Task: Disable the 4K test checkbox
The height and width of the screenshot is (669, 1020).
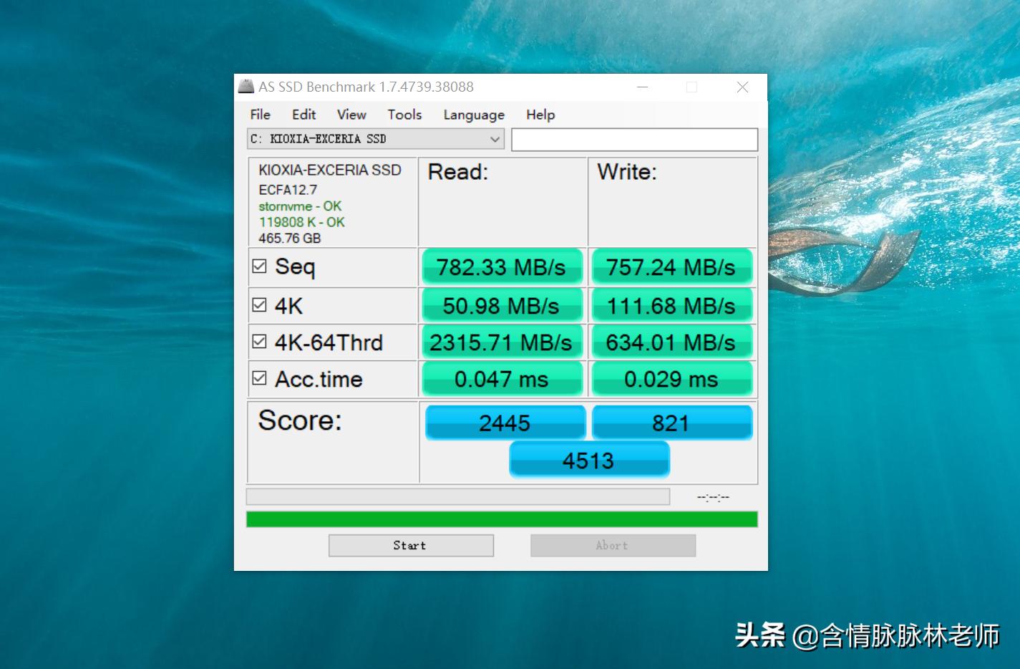Action: 260,303
